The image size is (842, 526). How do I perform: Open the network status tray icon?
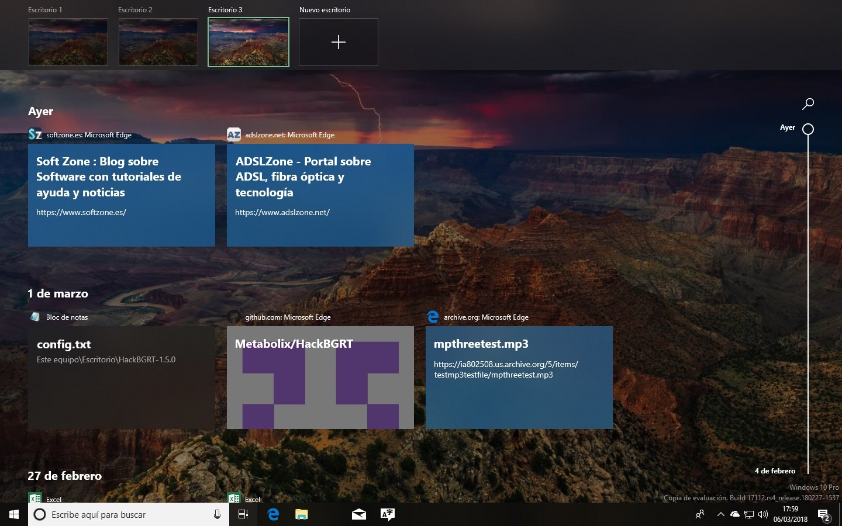coord(749,514)
